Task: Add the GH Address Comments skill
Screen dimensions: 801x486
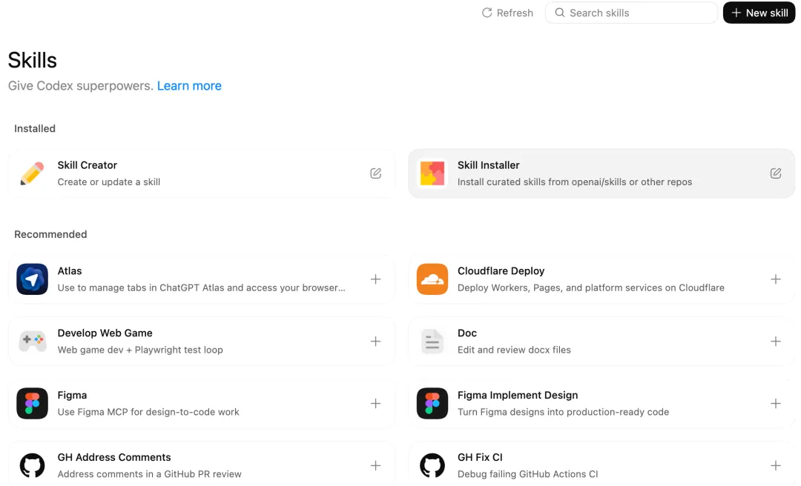Action: [x=376, y=466]
